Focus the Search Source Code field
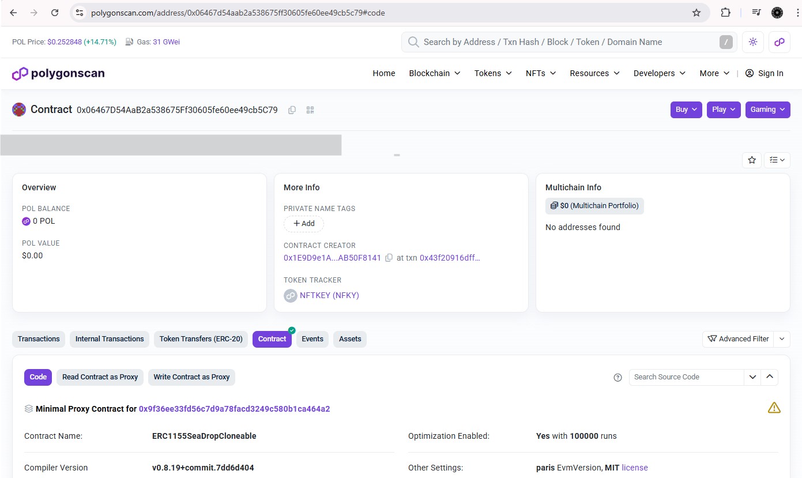Viewport: 802px width, 478px height. tap(686, 377)
